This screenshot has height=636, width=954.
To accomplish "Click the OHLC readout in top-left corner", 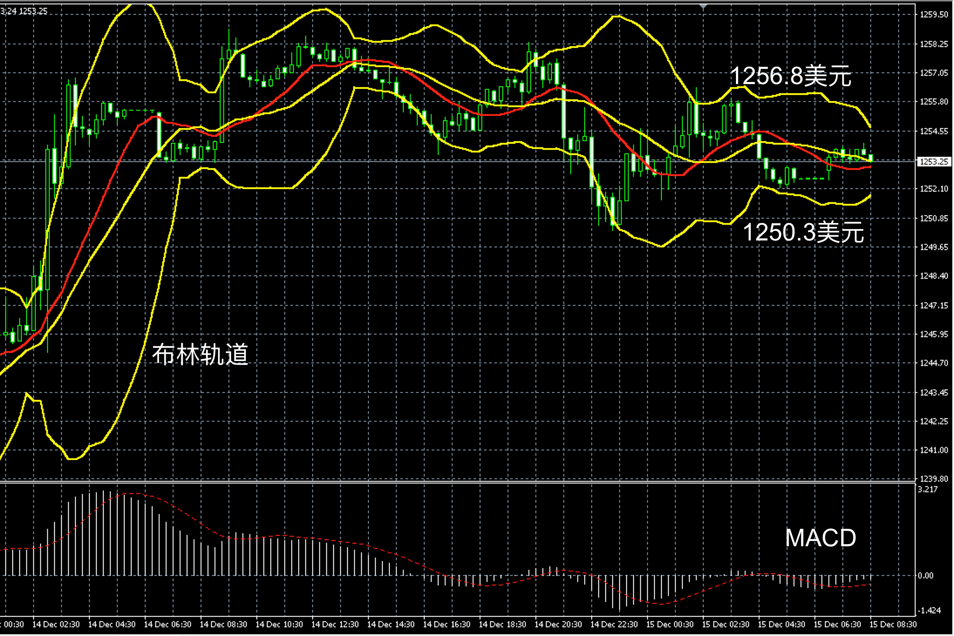I will (x=24, y=11).
